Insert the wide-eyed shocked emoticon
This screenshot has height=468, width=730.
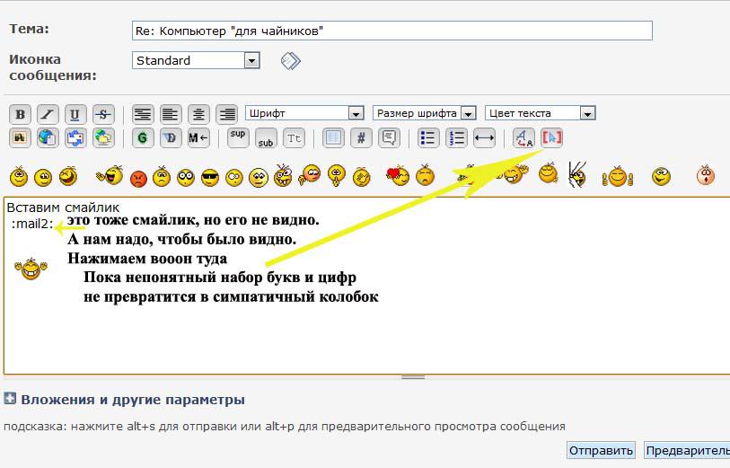coord(186,178)
